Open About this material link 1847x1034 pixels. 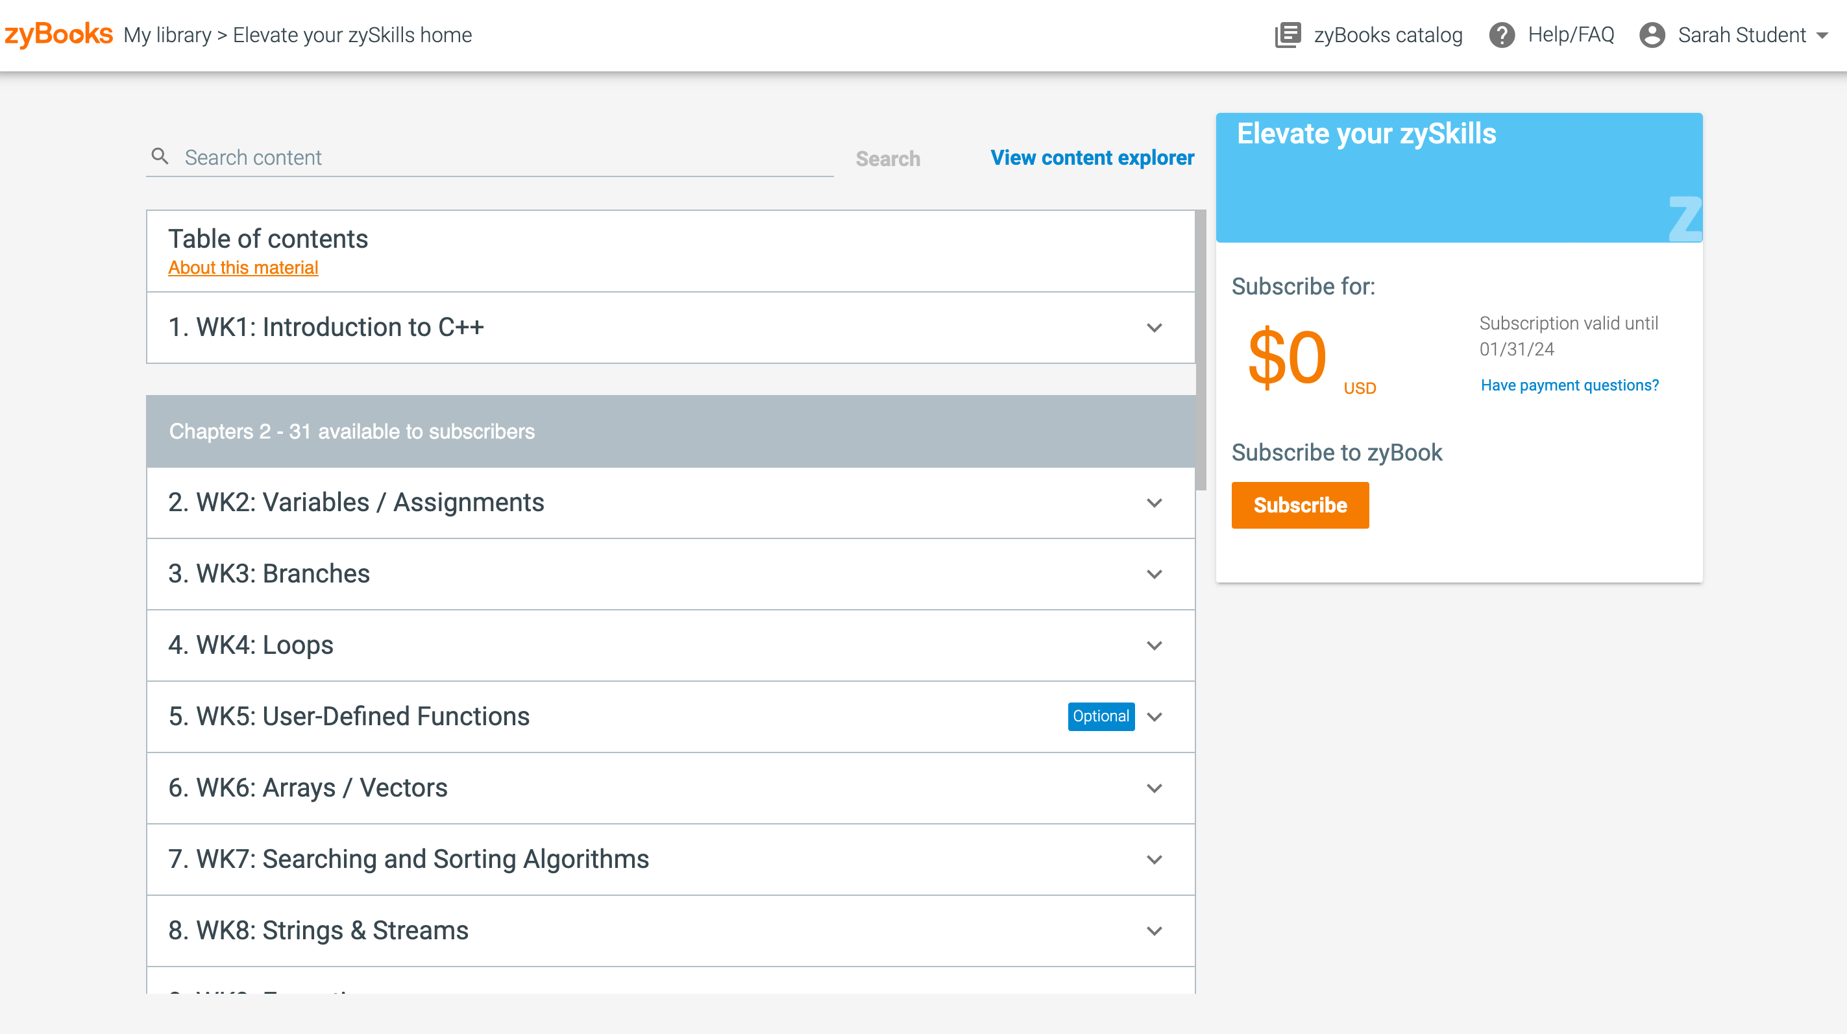242,267
